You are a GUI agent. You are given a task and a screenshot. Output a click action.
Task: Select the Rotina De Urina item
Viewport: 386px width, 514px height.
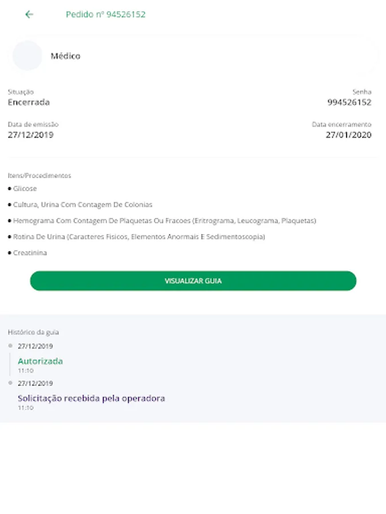139,236
